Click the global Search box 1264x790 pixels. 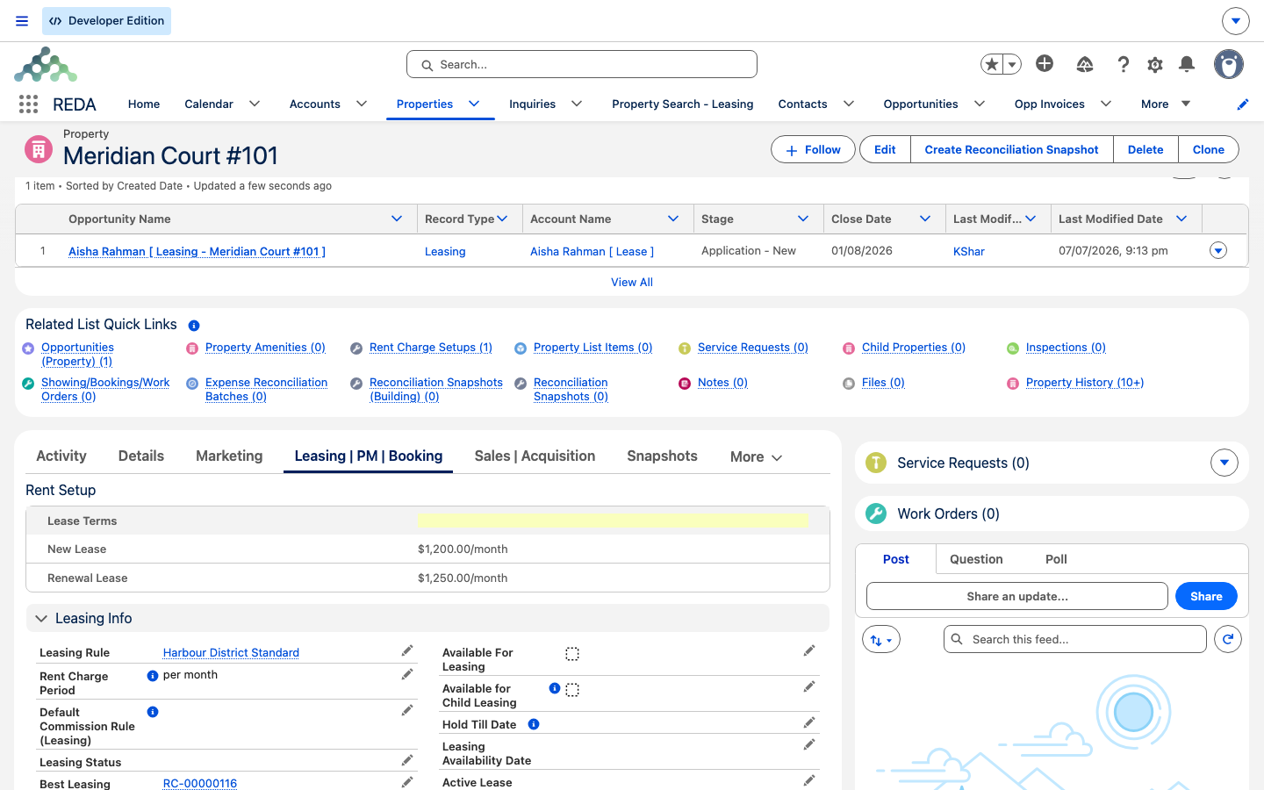click(x=582, y=64)
